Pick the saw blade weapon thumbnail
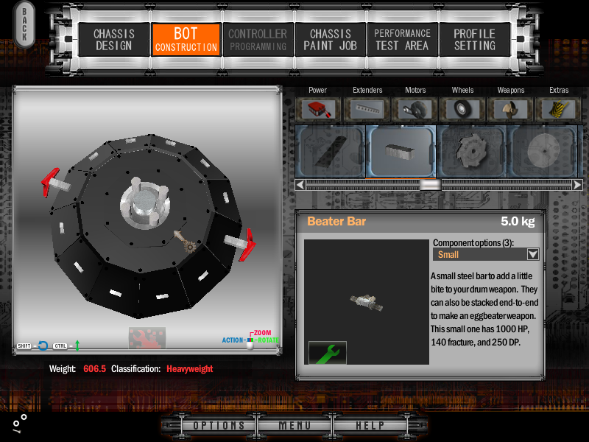 [x=472, y=151]
